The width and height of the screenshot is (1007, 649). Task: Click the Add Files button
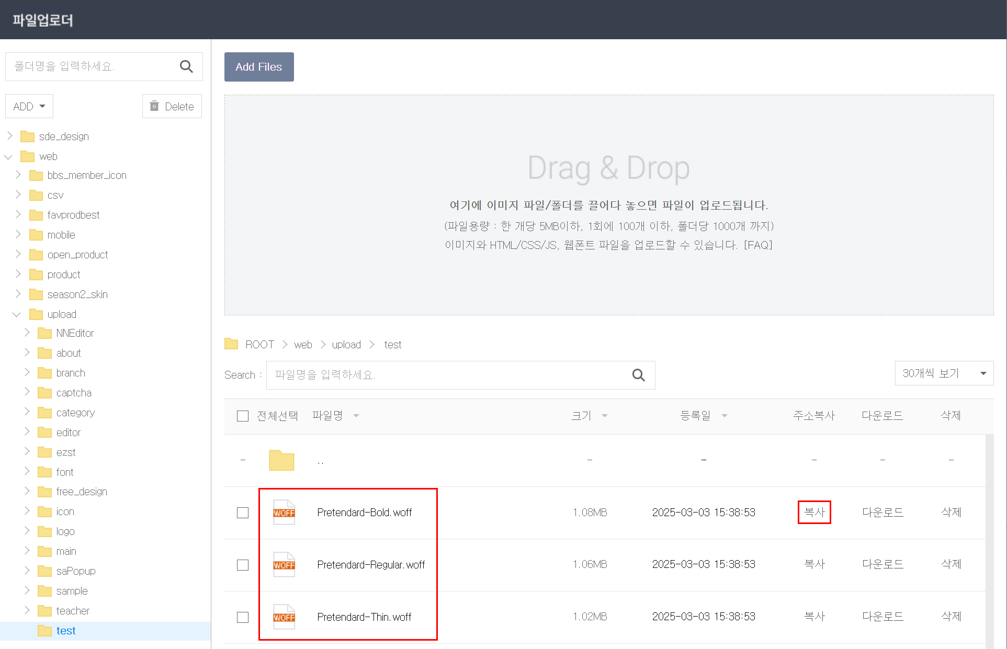coord(259,67)
